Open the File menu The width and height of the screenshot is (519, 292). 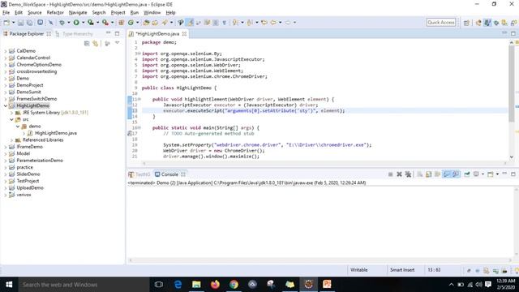point(6,13)
